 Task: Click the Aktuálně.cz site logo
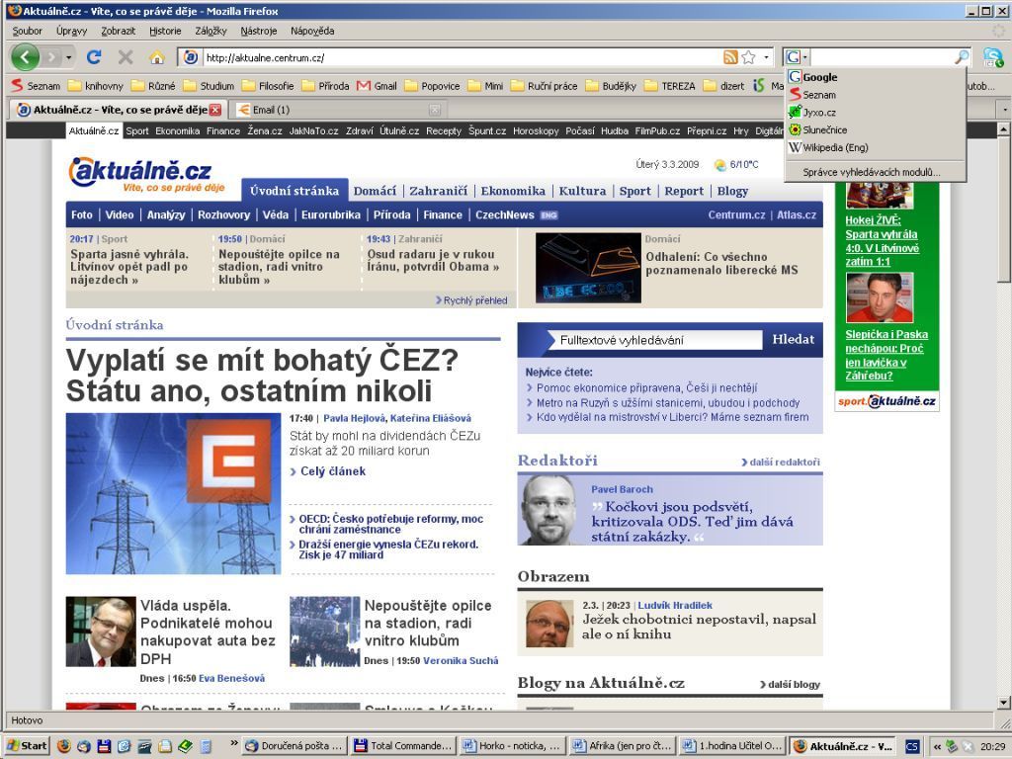[x=146, y=174]
